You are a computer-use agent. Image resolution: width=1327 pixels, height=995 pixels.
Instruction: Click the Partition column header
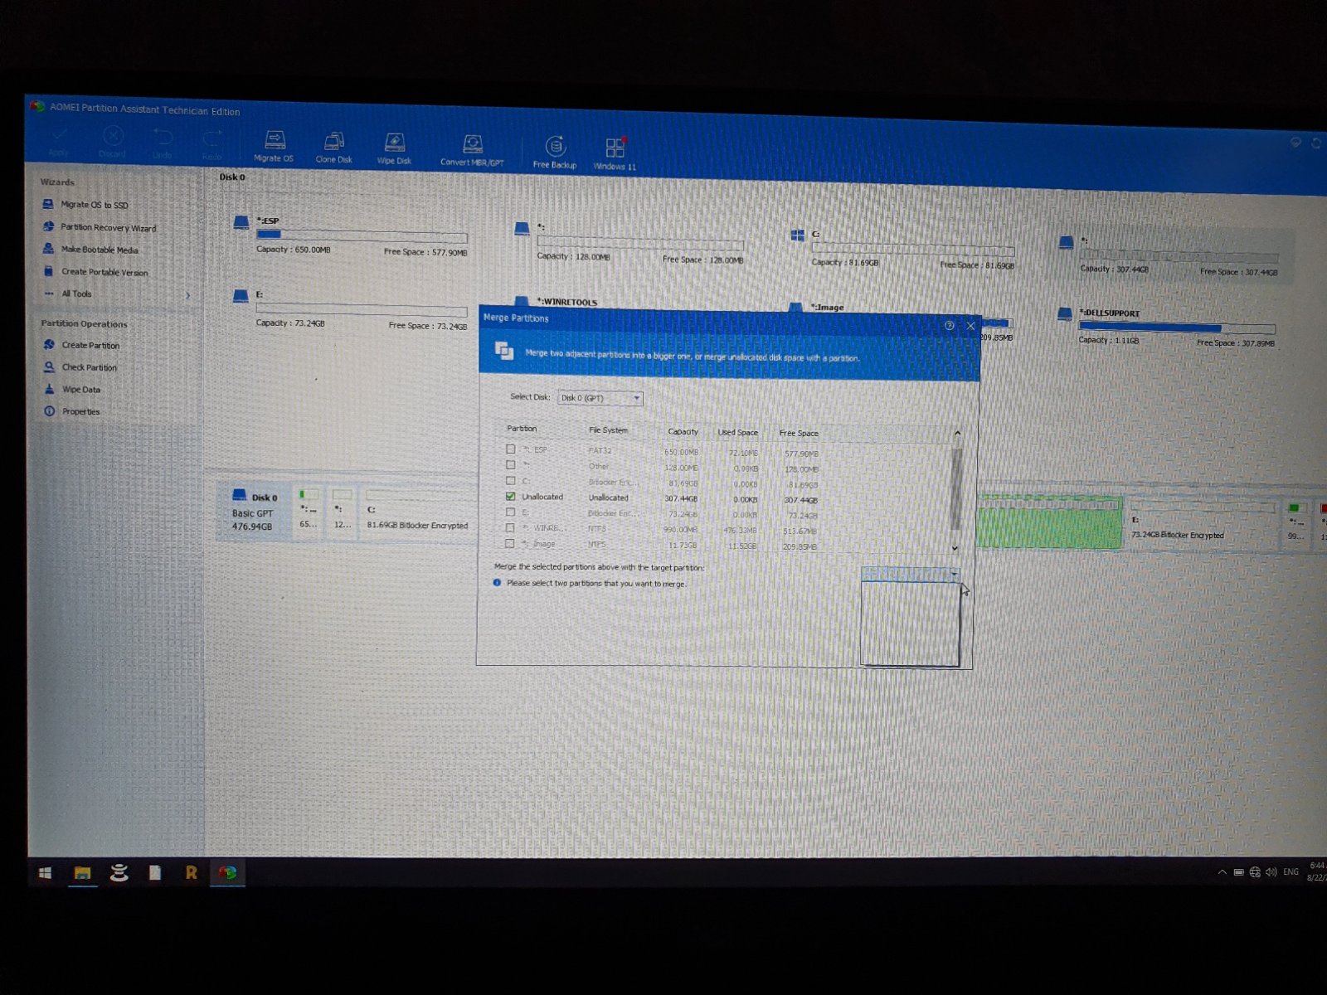pos(522,429)
